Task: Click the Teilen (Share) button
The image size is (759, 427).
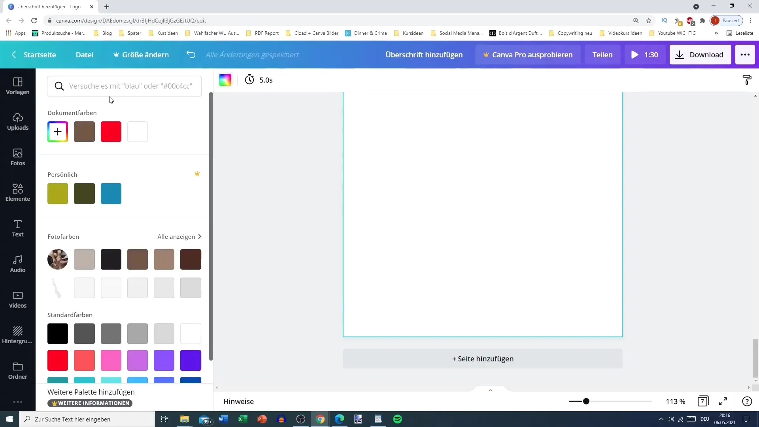Action: (602, 54)
